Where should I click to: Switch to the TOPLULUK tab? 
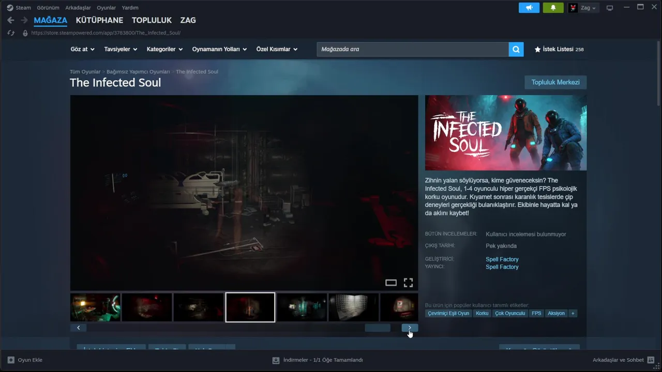point(152,20)
